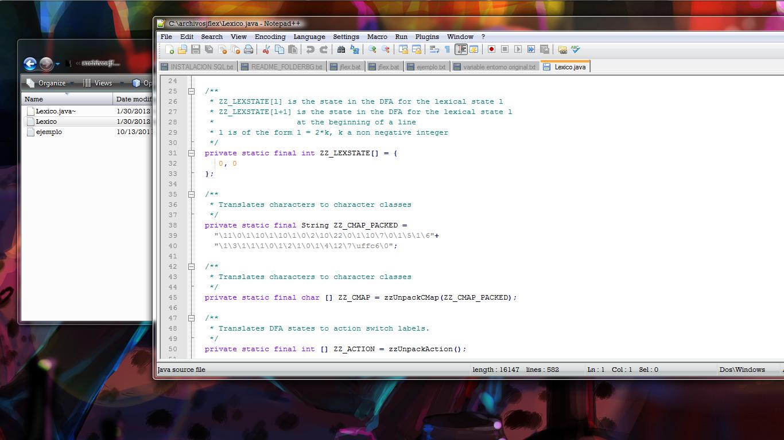The width and height of the screenshot is (784, 440).
Task: Toggle show all characters paragraph mark
Action: 448,50
